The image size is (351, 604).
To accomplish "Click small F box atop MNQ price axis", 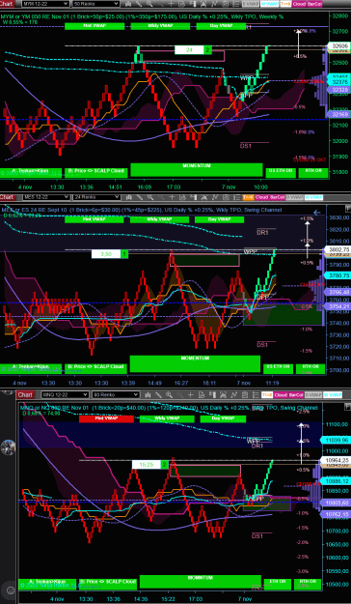I will 348,406.
